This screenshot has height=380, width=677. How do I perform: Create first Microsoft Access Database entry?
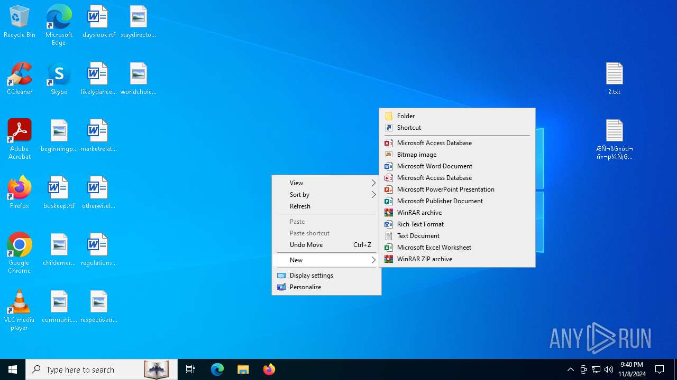click(457, 143)
